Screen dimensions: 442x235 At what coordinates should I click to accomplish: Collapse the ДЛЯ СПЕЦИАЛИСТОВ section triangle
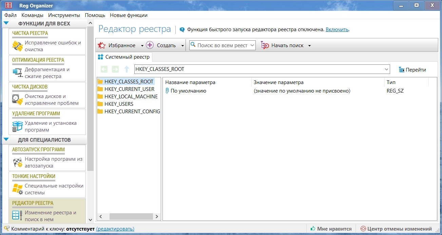click(x=6, y=139)
